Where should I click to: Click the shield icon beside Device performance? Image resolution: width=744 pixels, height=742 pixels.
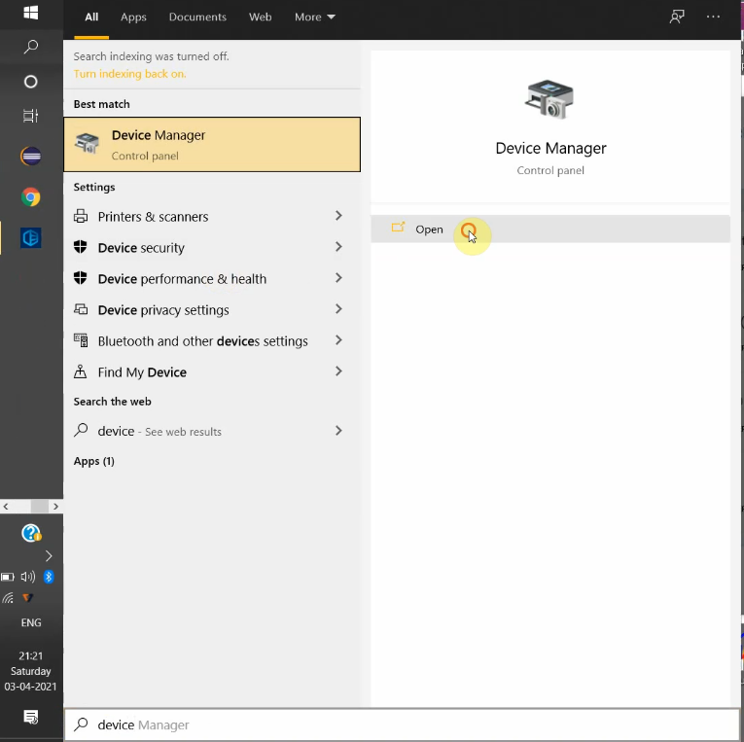click(80, 278)
